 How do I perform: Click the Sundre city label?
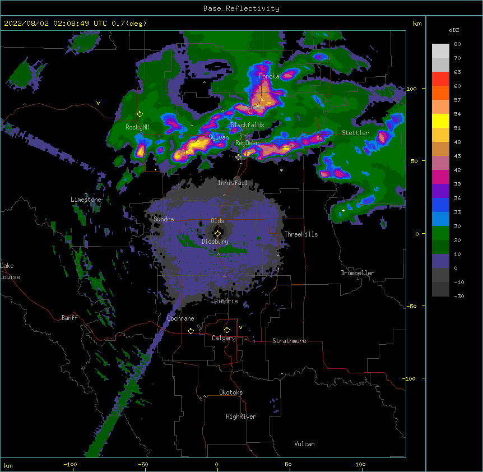(164, 219)
